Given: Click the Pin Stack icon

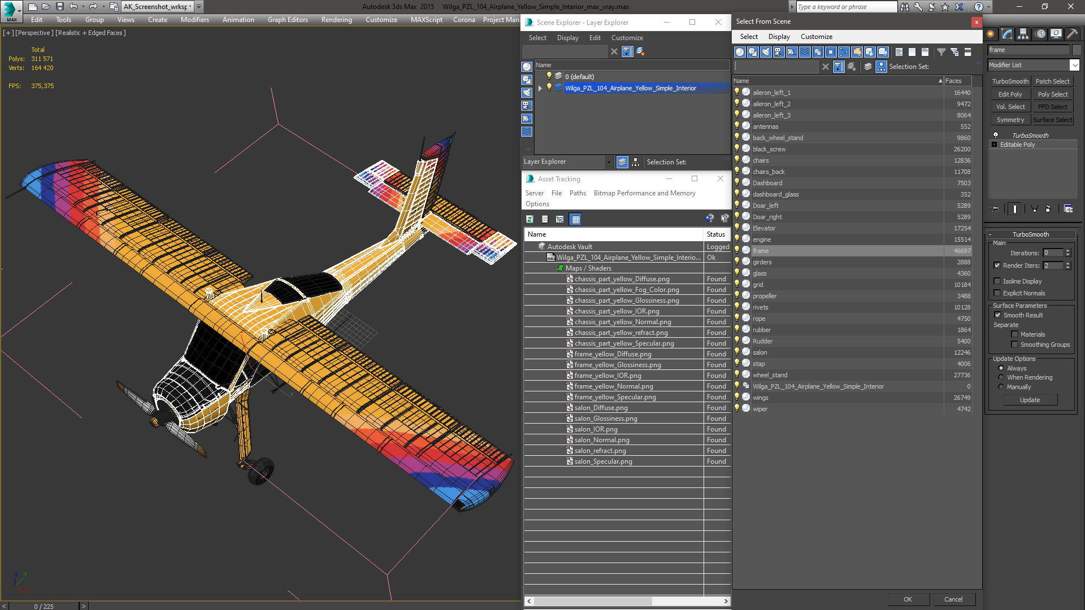Looking at the screenshot, I should [x=995, y=209].
